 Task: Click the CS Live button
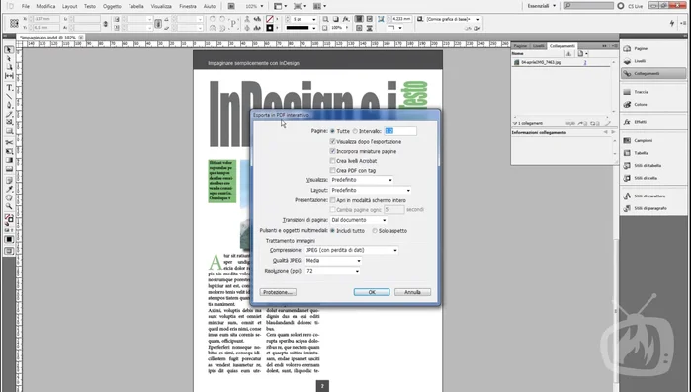click(630, 6)
